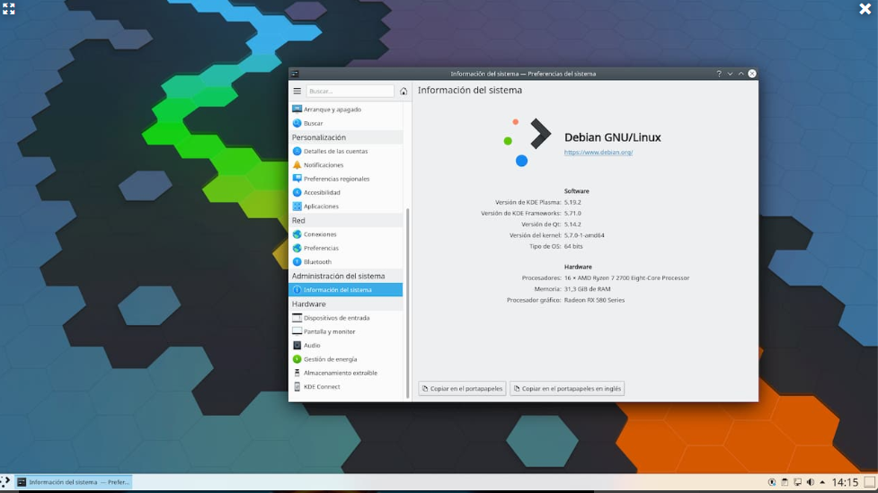The width and height of the screenshot is (878, 493).
Task: Open Notificaciones settings
Action: coord(345,165)
